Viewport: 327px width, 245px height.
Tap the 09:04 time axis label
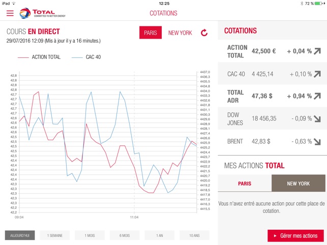click(x=19, y=217)
